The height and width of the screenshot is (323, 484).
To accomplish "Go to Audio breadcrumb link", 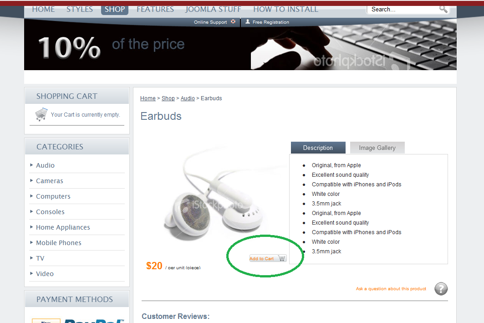I will [x=188, y=98].
